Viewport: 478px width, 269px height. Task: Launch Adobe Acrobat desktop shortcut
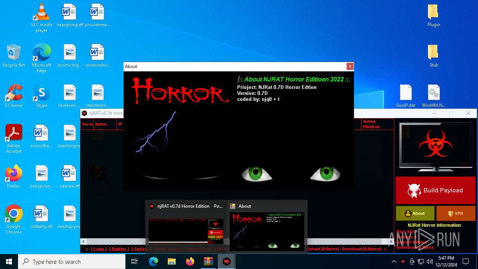click(14, 139)
